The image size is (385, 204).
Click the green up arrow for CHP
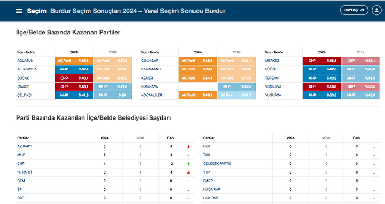coord(188,164)
